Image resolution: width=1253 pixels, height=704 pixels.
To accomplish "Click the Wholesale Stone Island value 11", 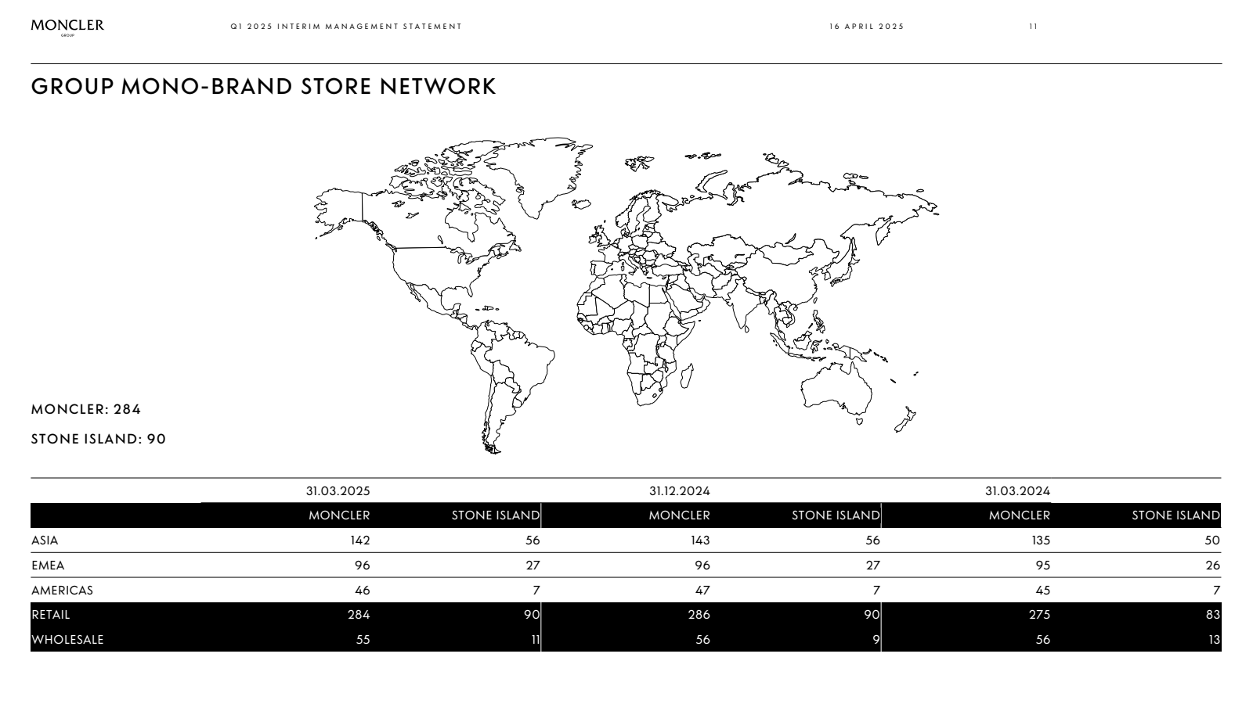I will click(536, 640).
